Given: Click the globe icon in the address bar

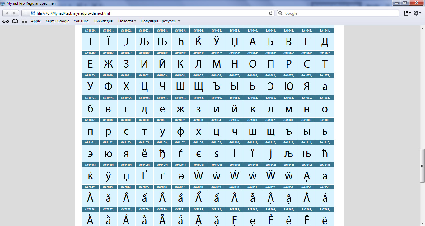Looking at the screenshot, I should 33,13.
